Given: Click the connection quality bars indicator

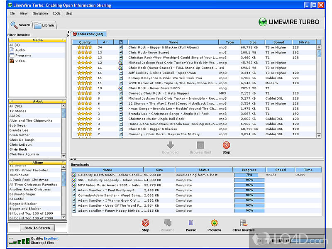Looking at the screenshot, I should tap(19, 241).
